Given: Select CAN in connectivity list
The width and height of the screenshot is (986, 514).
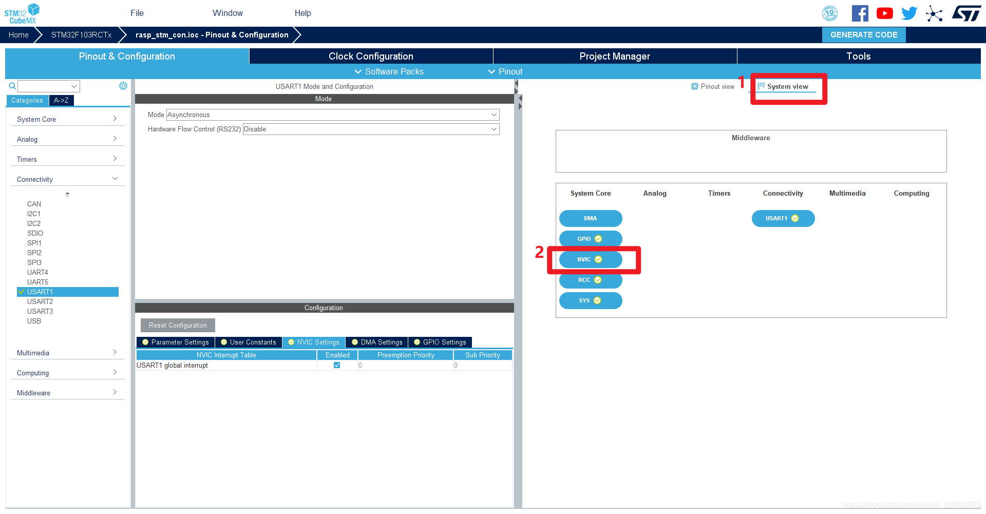Looking at the screenshot, I should (x=34, y=204).
